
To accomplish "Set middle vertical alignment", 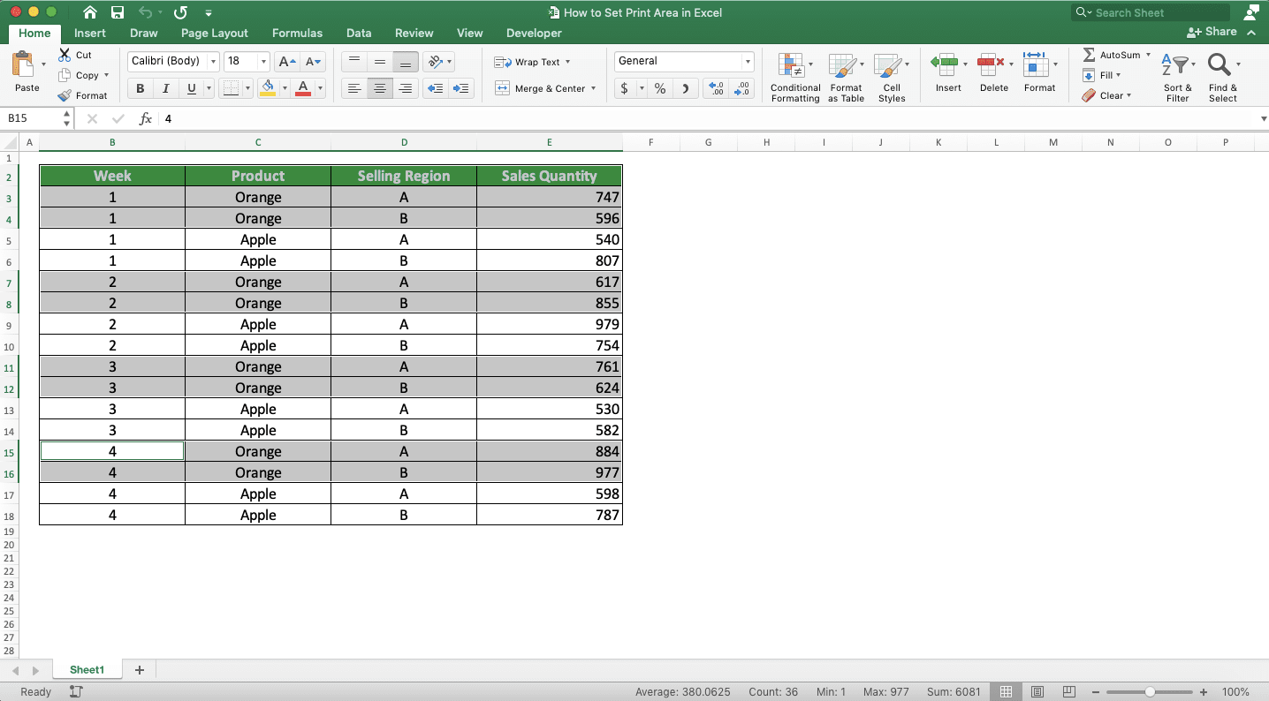I will [380, 62].
